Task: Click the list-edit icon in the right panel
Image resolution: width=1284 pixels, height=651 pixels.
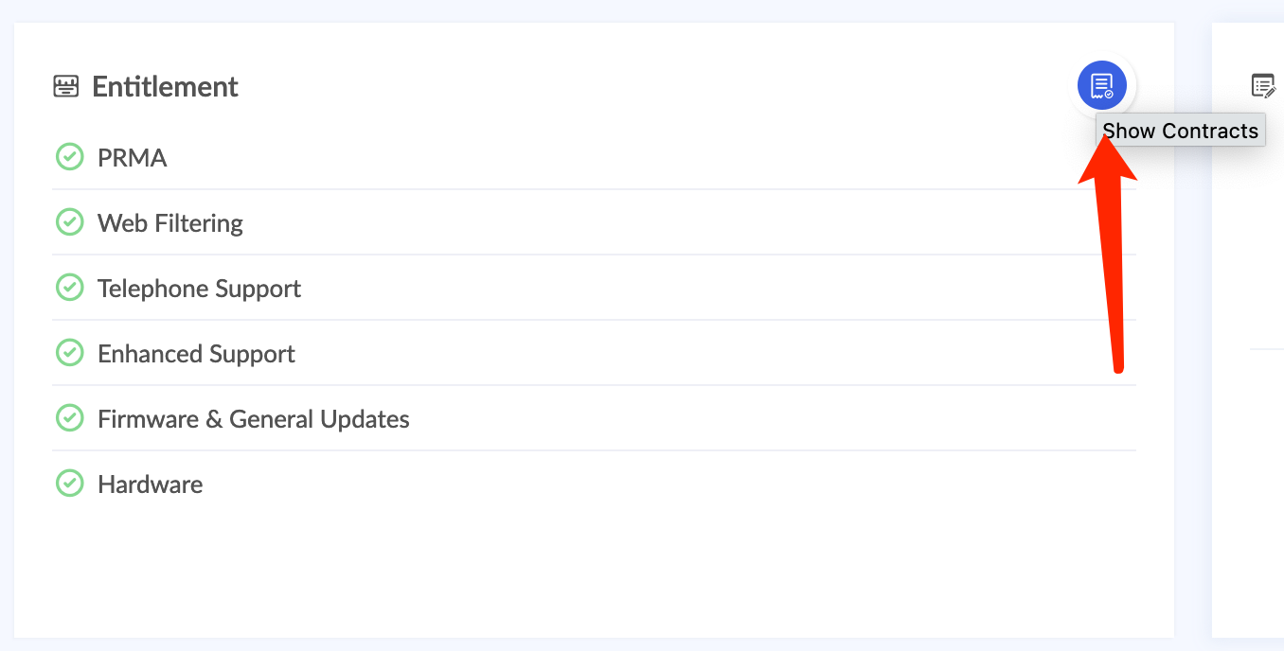Action: (x=1263, y=86)
